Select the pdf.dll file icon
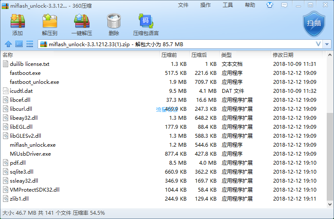The height and width of the screenshot is (219, 334). (6, 163)
